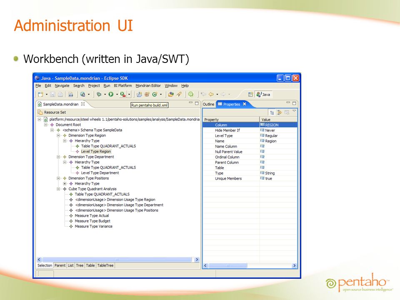The image size is (400, 300).
Task: Open the Project menu
Action: pyautogui.click(x=94, y=86)
